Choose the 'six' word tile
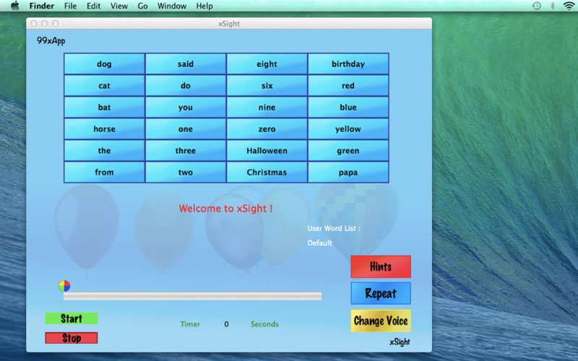Image resolution: width=578 pixels, height=361 pixels. pyautogui.click(x=267, y=85)
